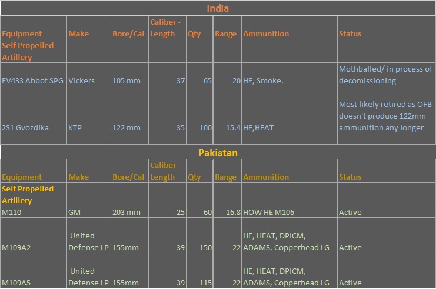Select the Most likely retired status cell
This screenshot has width=436, height=289.
(x=386, y=110)
